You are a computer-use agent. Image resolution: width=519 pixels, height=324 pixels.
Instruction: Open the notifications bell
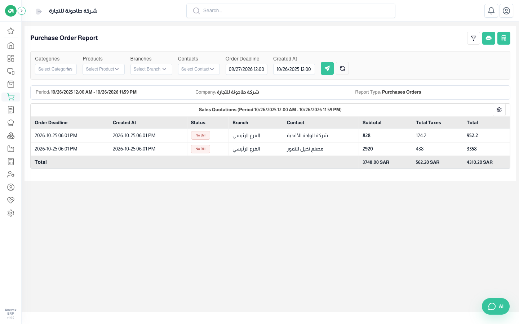tap(491, 11)
